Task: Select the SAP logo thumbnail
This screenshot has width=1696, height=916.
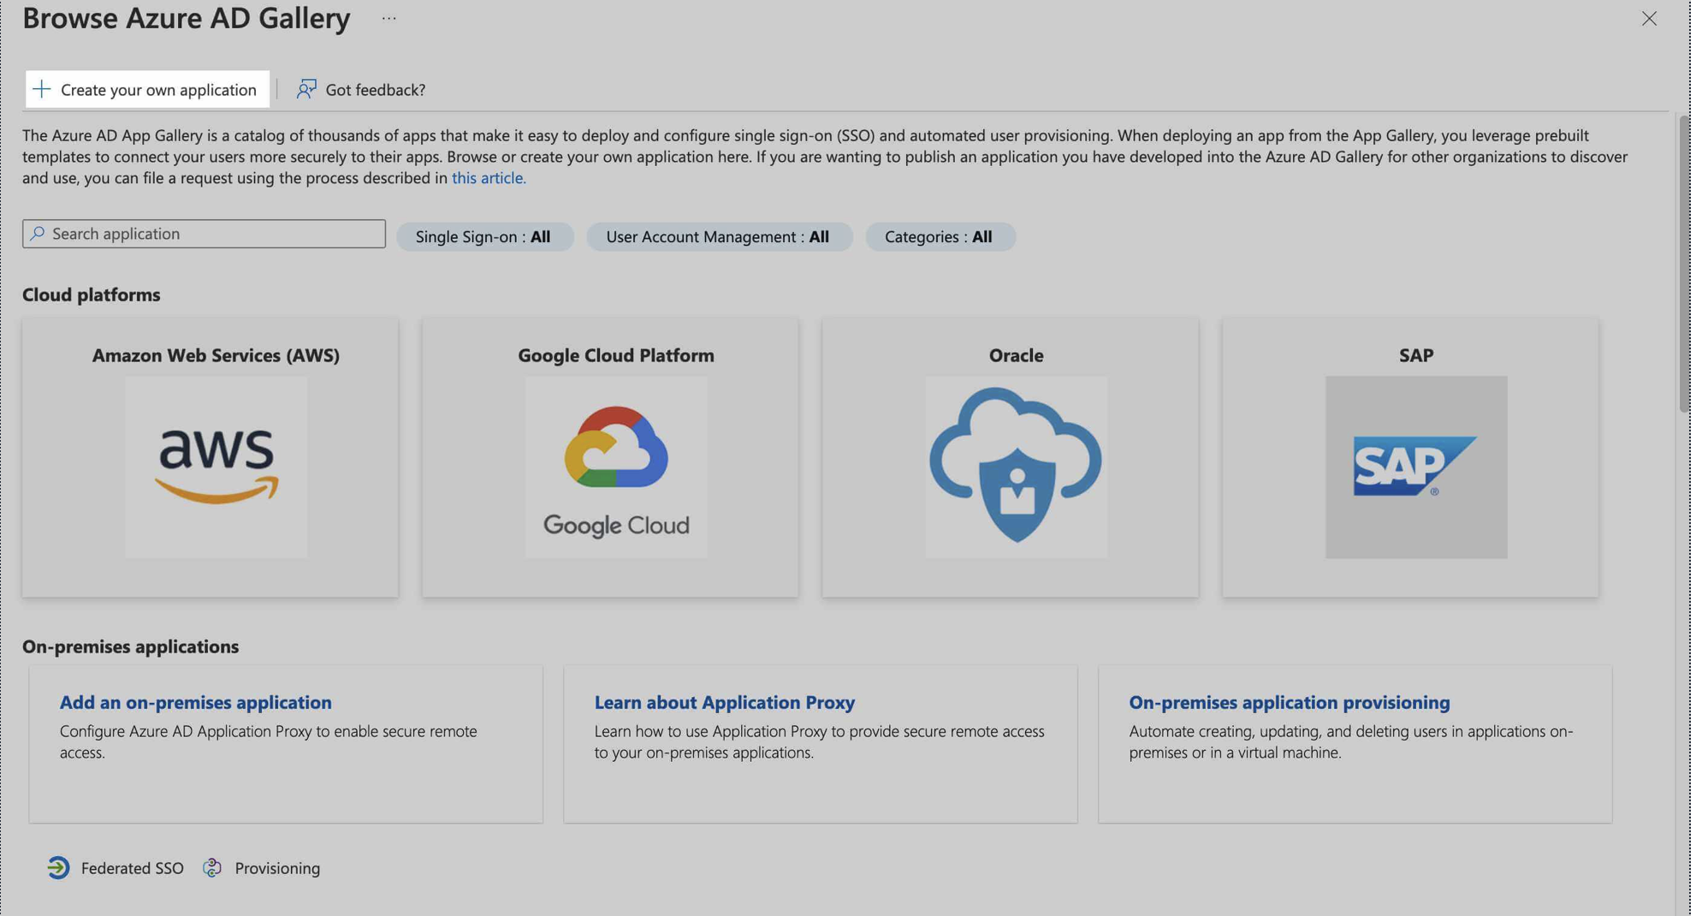Action: click(1416, 467)
